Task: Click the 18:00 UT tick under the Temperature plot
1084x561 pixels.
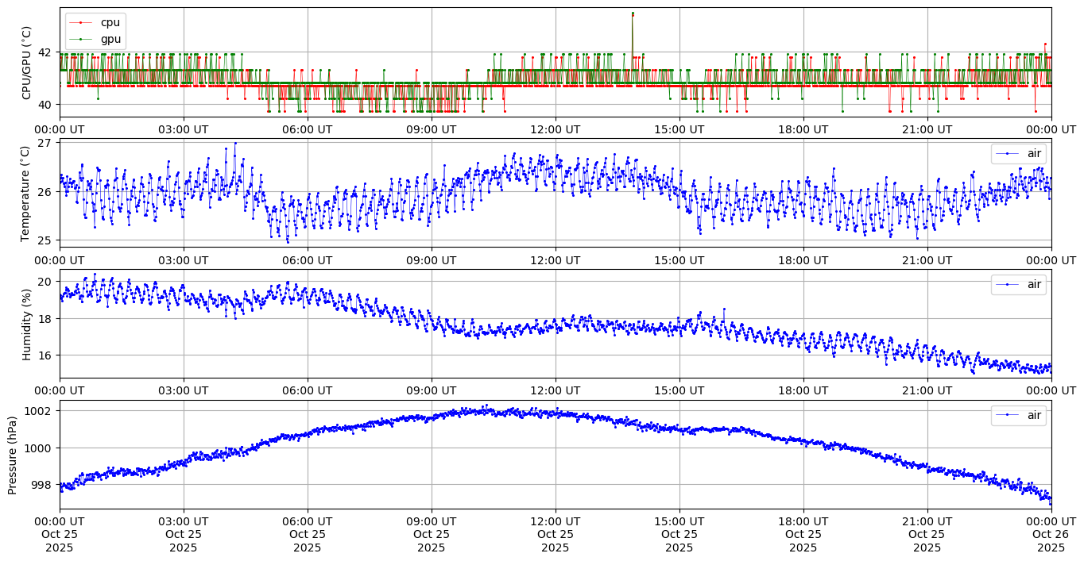Action: coord(803,259)
